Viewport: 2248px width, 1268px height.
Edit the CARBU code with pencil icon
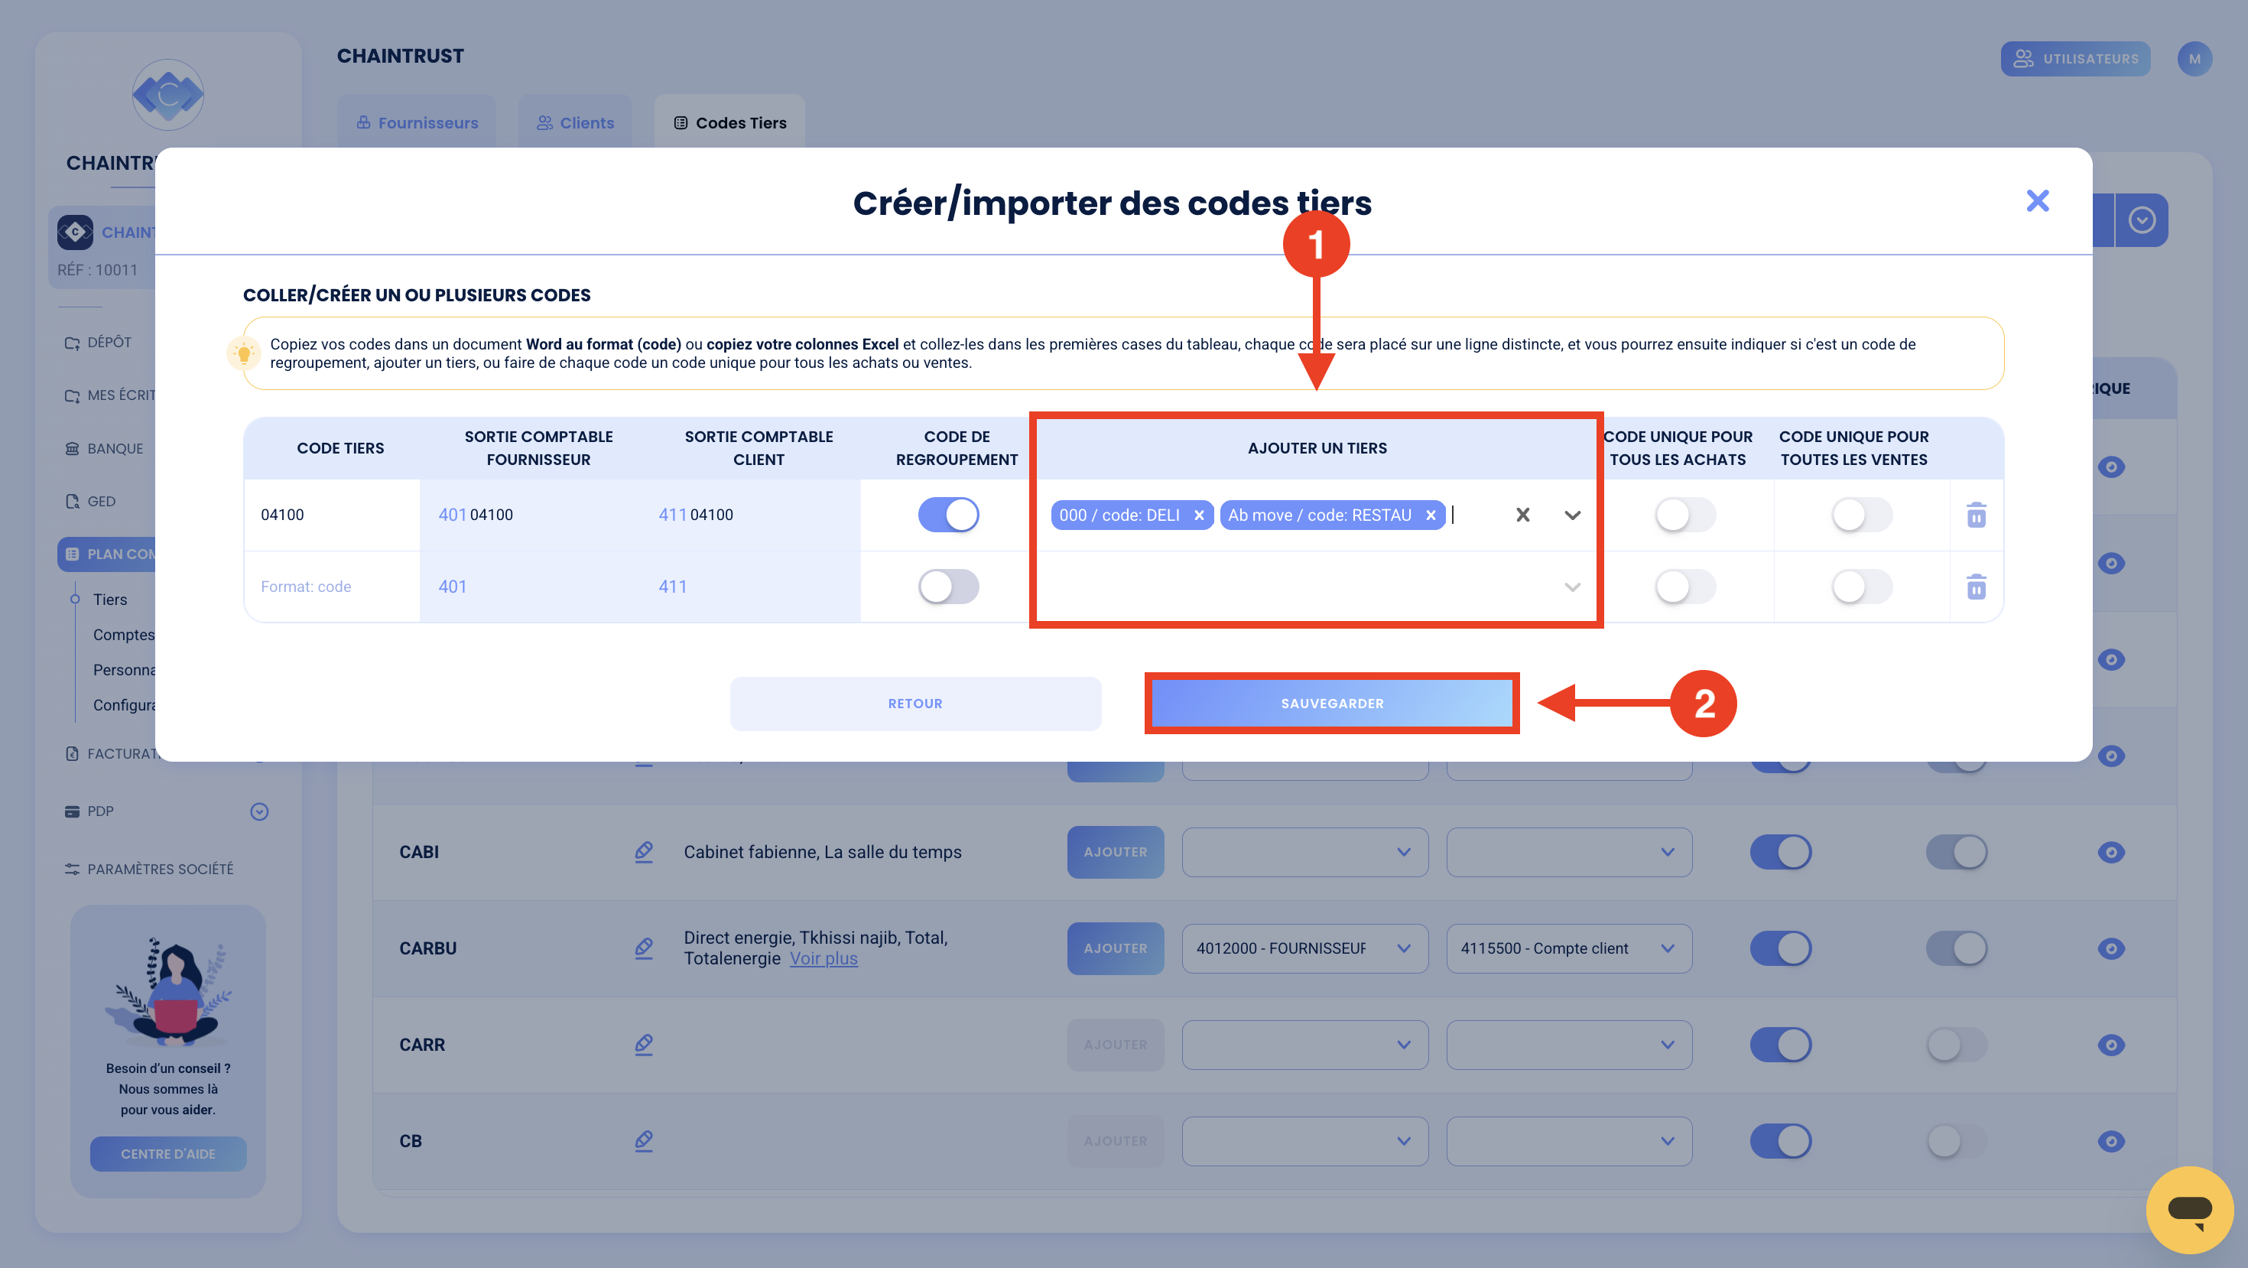coord(644,948)
